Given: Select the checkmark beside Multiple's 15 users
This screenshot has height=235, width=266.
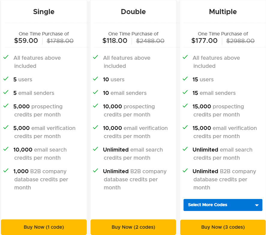Looking at the screenshot, I should pyautogui.click(x=185, y=79).
